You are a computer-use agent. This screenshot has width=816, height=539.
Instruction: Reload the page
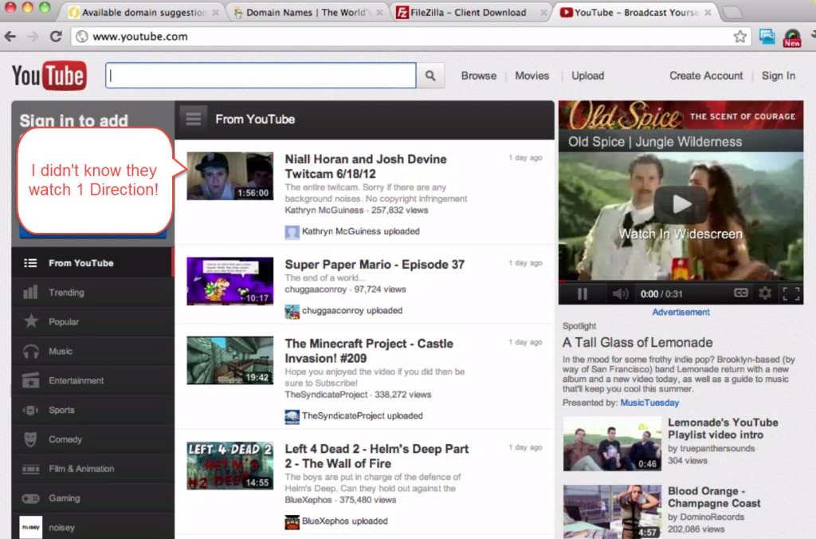point(56,37)
